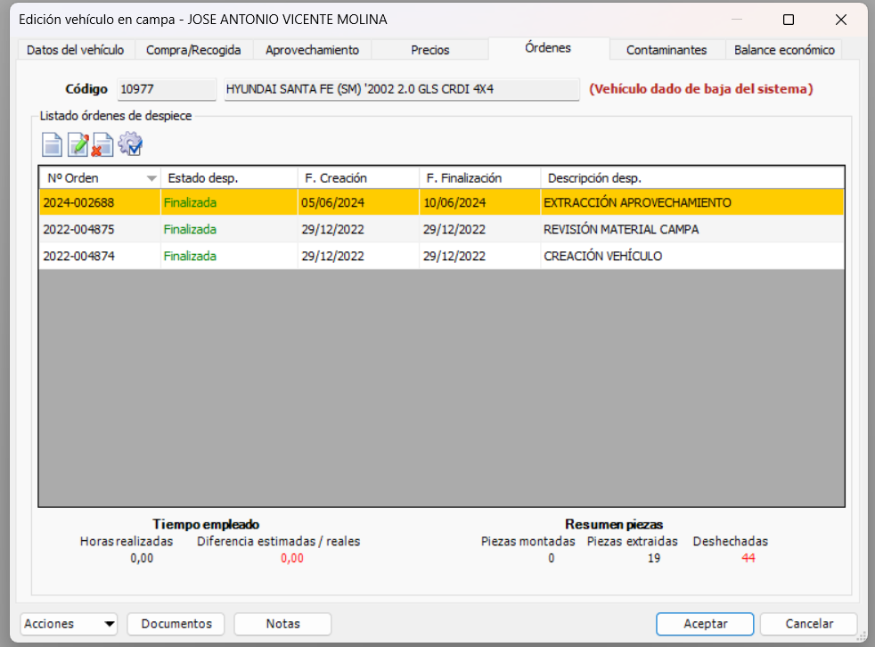Open the Notas window

[x=282, y=624]
